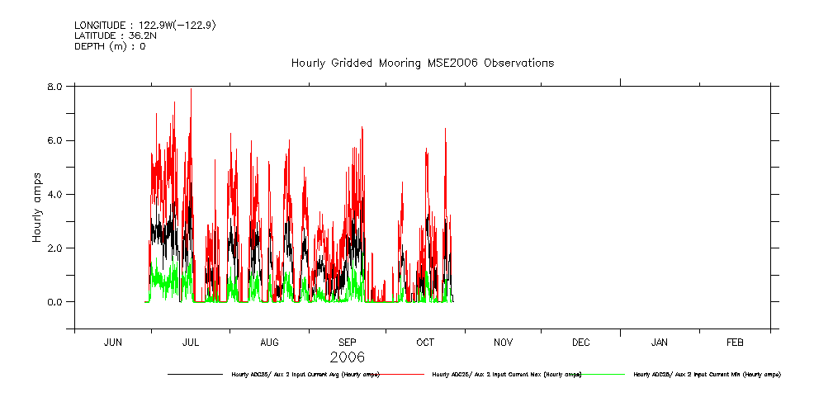Select the AUG month label on x-axis
This screenshot has height=416, width=833.
pos(269,342)
